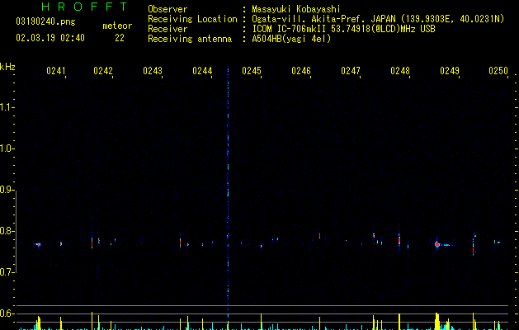Click the 1.1 kHz frequency axis label

click(x=7, y=107)
